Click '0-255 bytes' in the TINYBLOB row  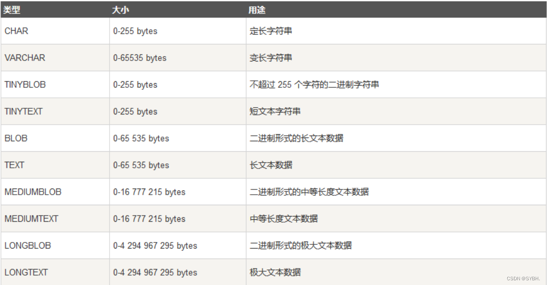point(135,85)
